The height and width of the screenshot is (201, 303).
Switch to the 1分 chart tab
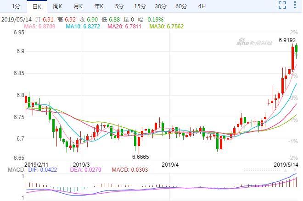point(16,6)
